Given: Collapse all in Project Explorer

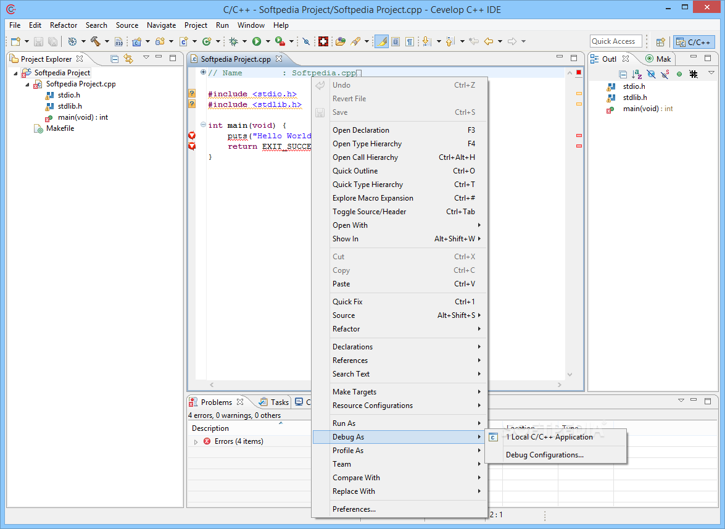Looking at the screenshot, I should tap(115, 59).
